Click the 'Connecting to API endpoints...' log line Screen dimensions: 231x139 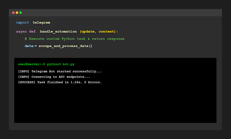[60, 77]
